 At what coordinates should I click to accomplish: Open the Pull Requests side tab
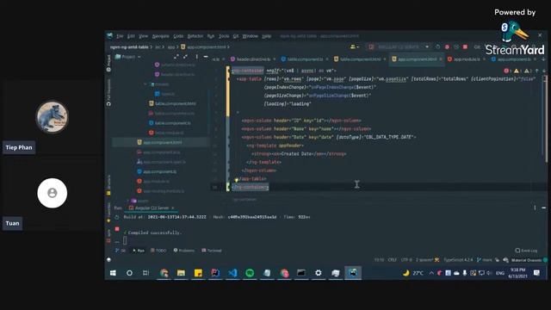(x=108, y=92)
